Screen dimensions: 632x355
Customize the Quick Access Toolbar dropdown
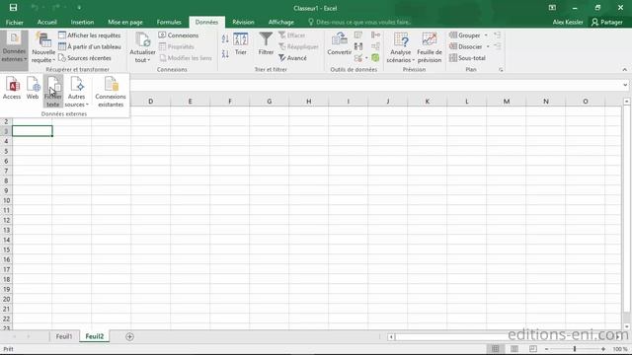pos(79,8)
